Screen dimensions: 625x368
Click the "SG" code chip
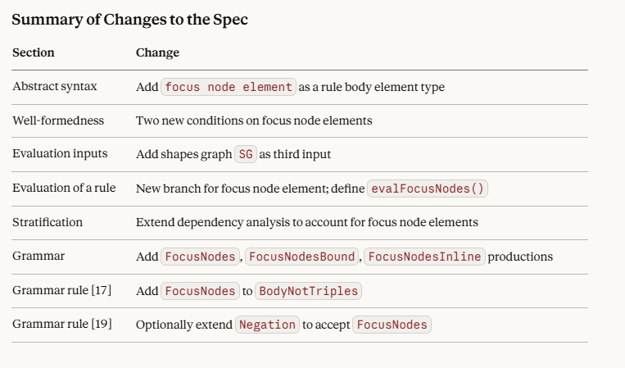point(245,155)
